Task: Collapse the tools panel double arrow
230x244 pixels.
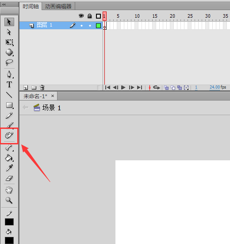Action: 4,5
